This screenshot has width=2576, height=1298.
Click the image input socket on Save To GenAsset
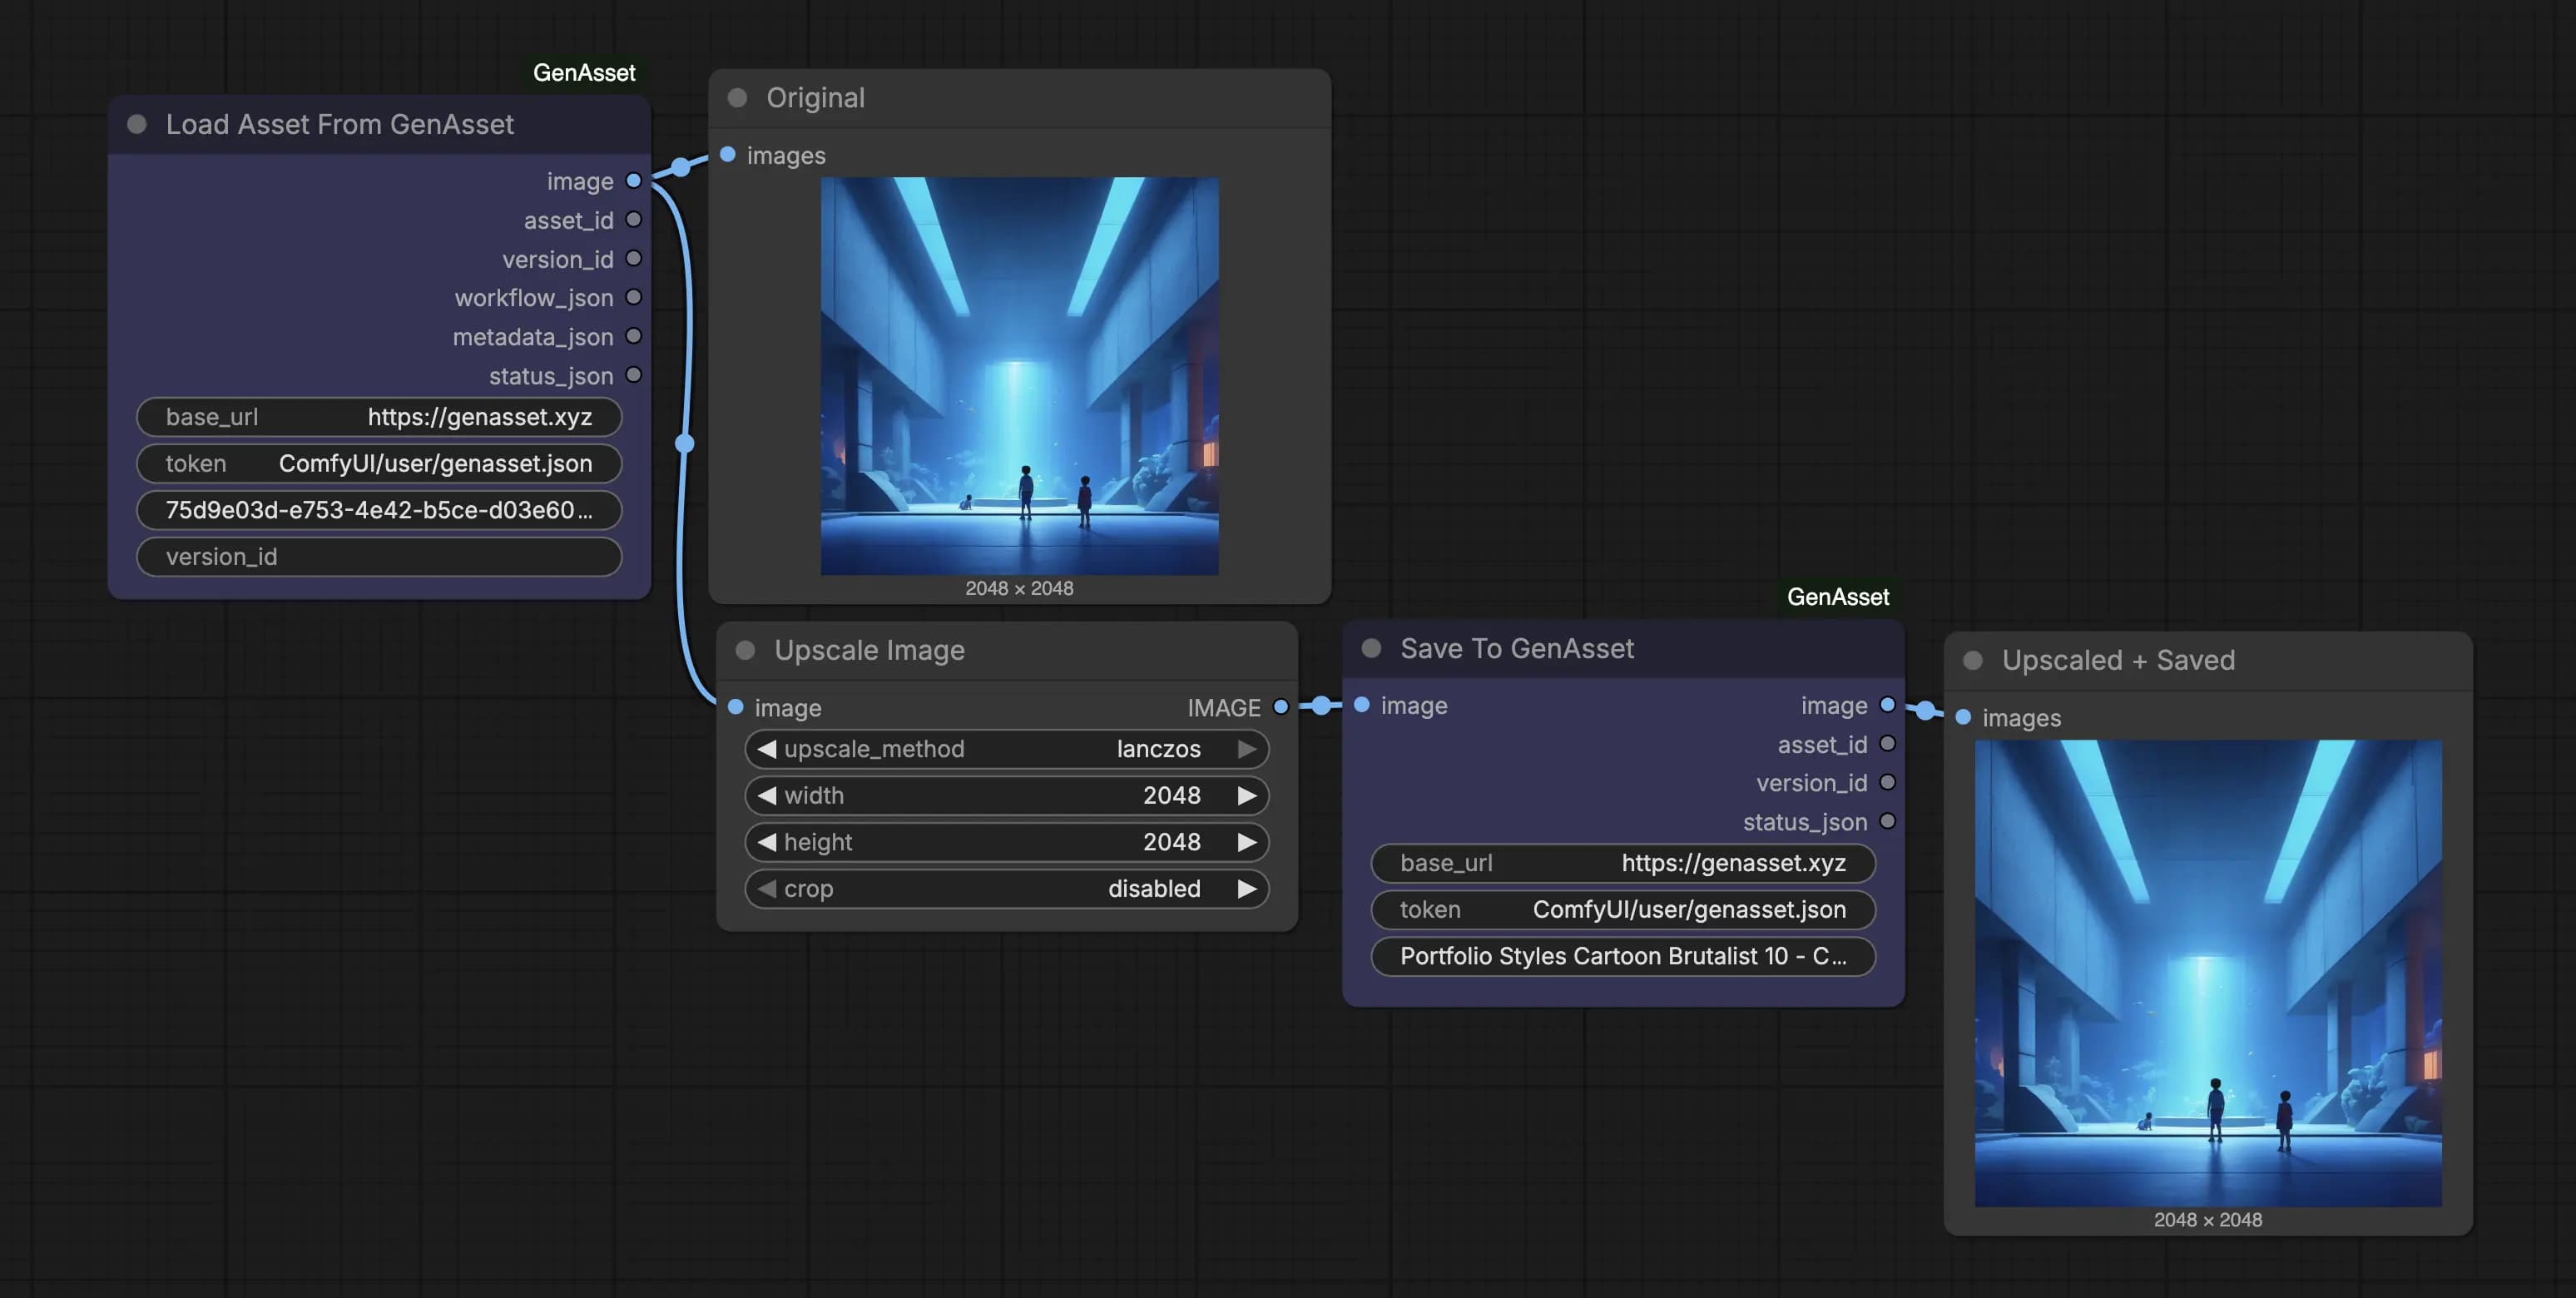(1362, 705)
